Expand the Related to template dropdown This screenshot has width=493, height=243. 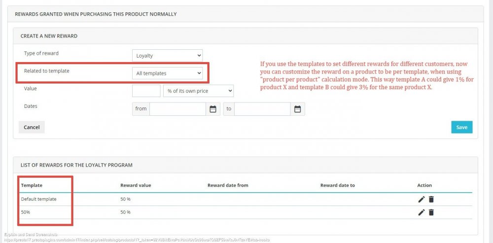(167, 73)
